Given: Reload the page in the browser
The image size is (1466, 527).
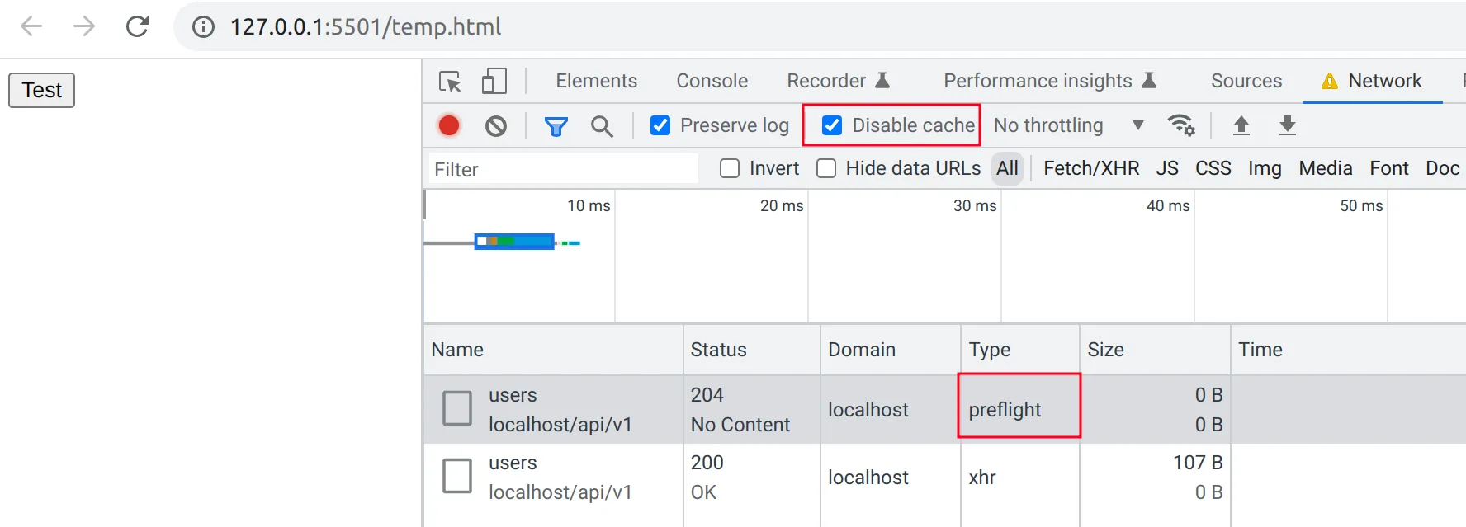Looking at the screenshot, I should coord(137,27).
